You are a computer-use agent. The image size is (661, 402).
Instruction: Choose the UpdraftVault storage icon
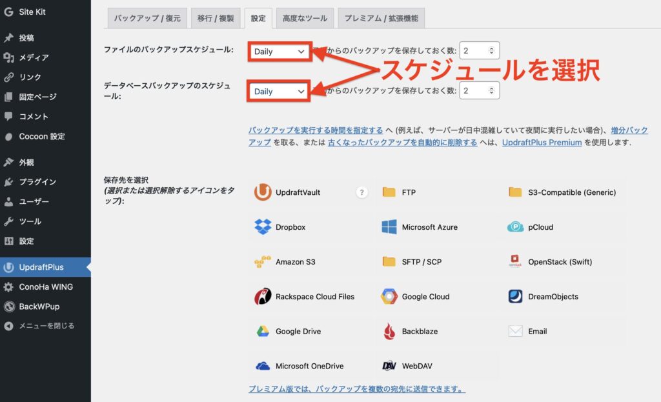coord(263,192)
